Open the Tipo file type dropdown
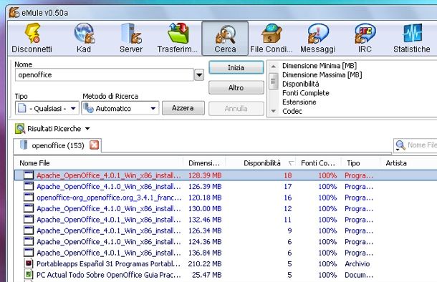 tap(47, 108)
